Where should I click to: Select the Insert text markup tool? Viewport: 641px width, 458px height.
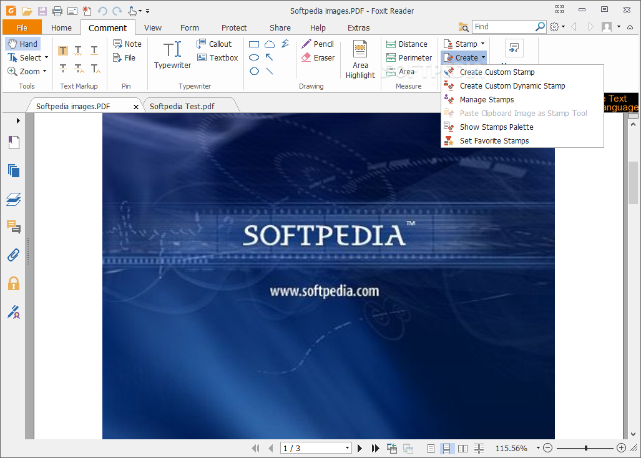[95, 68]
